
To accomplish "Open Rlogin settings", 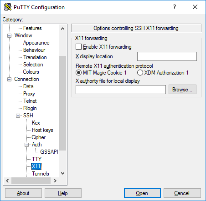I will tap(30, 108).
